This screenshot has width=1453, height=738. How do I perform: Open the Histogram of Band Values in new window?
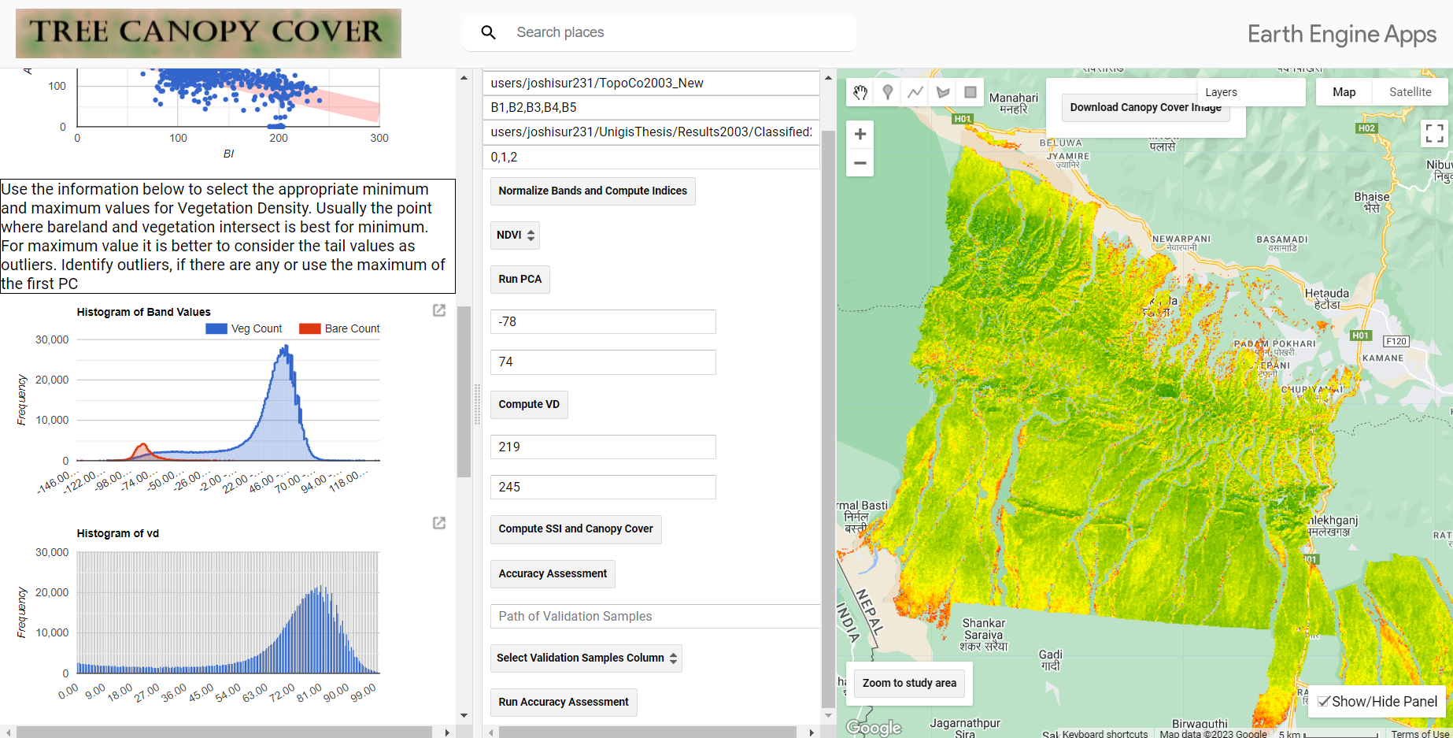click(438, 310)
